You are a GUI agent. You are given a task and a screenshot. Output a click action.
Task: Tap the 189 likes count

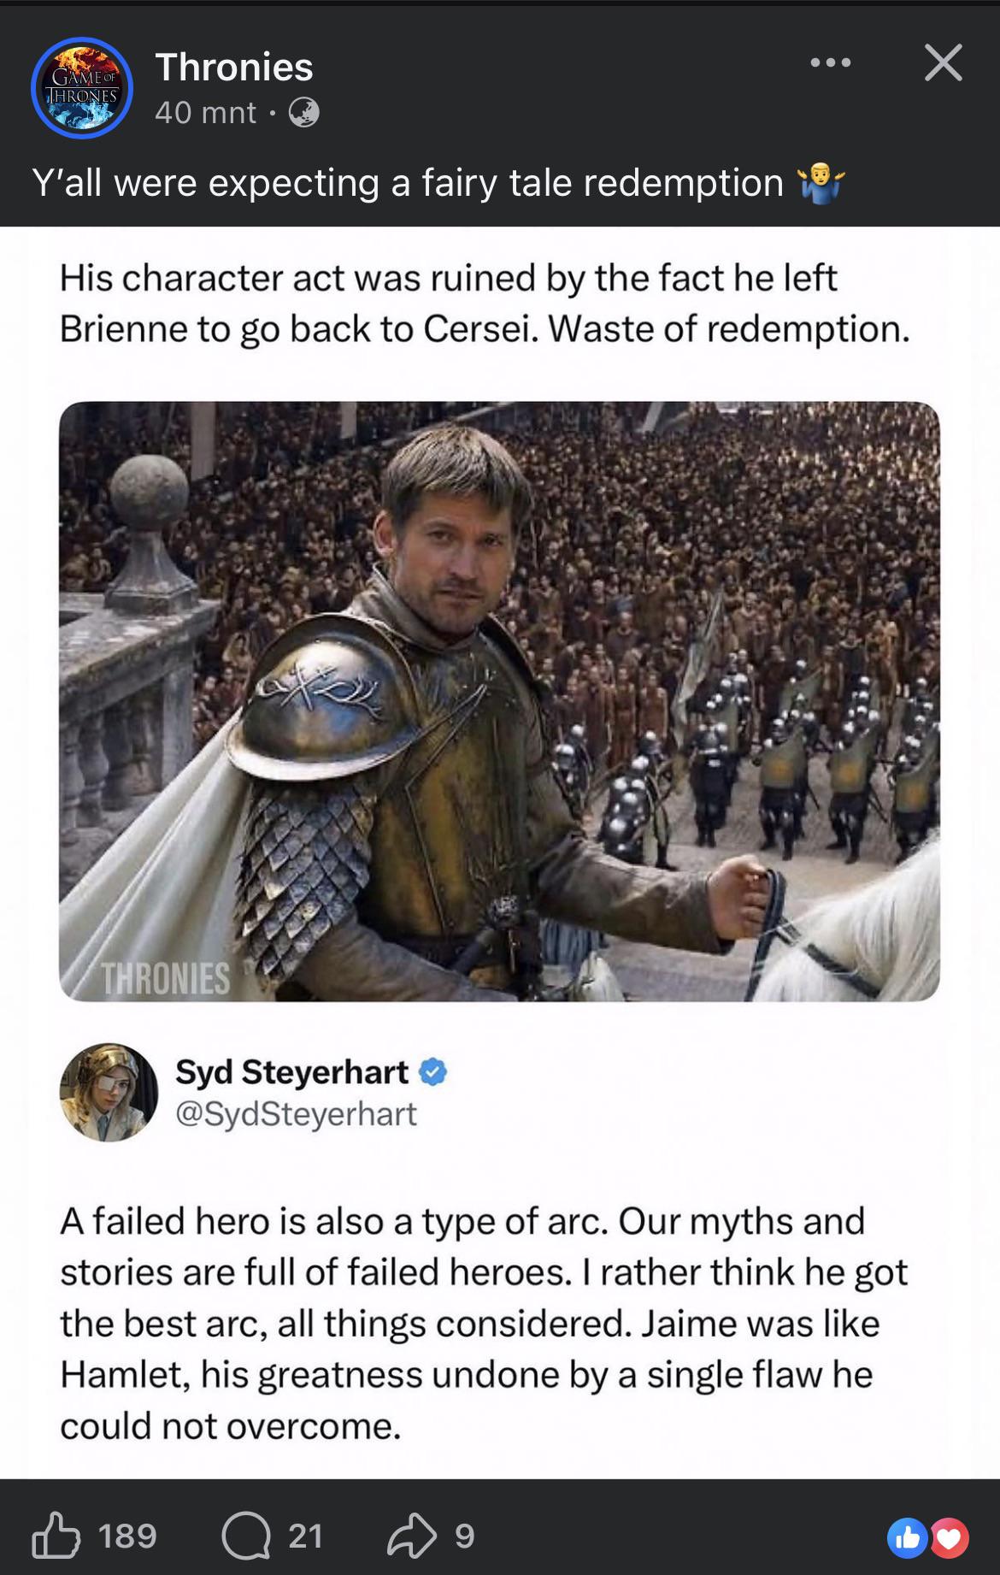pos(127,1536)
